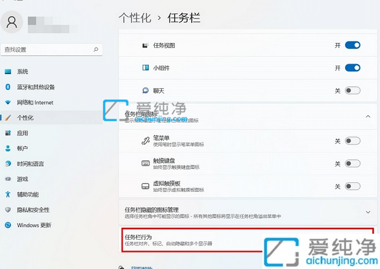Click the 任务视图 icon
The height and width of the screenshot is (269, 380).
point(145,45)
